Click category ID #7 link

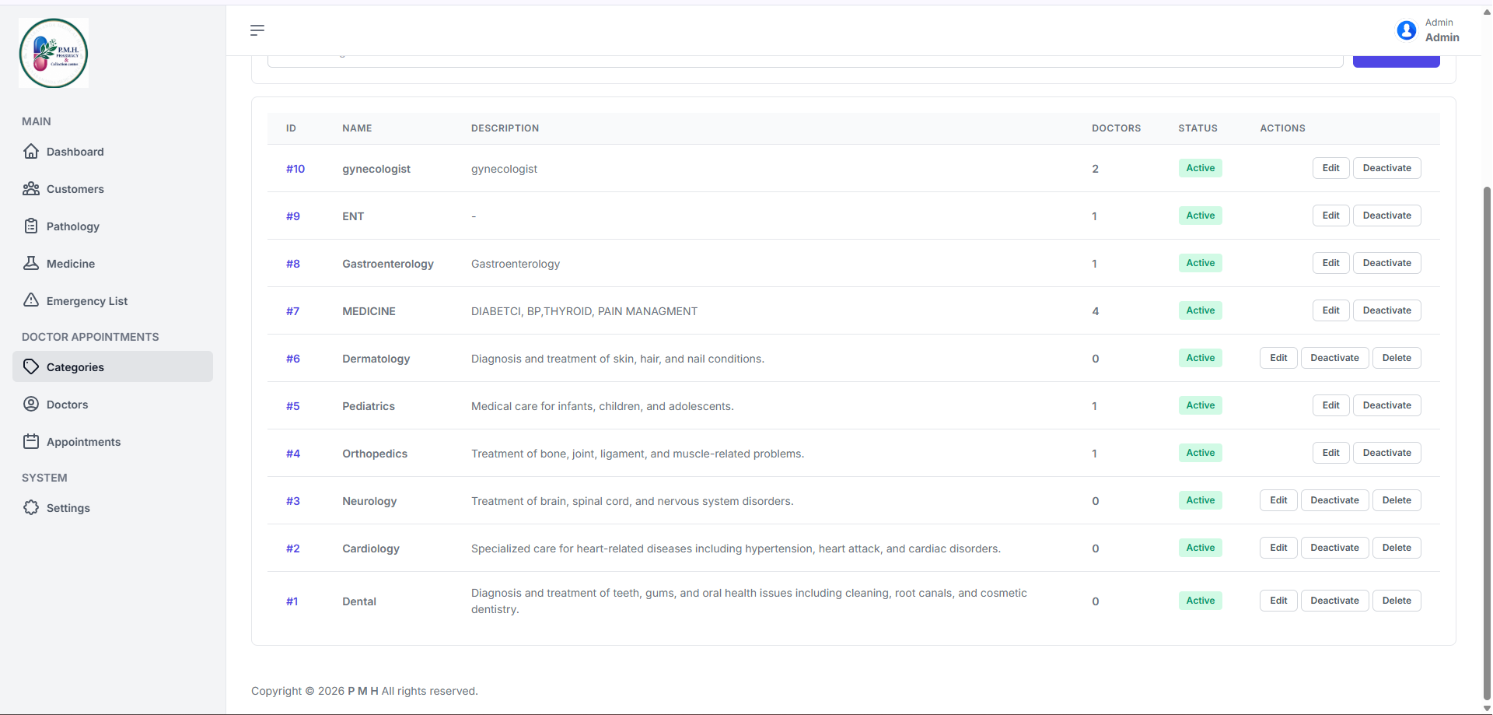292,311
